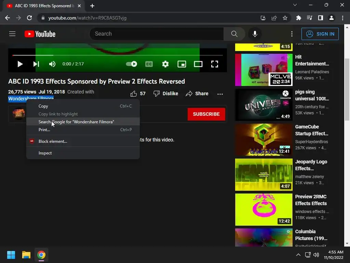The image size is (350, 263).
Task: Open YouTube settings three-dot menu
Action: click(292, 34)
